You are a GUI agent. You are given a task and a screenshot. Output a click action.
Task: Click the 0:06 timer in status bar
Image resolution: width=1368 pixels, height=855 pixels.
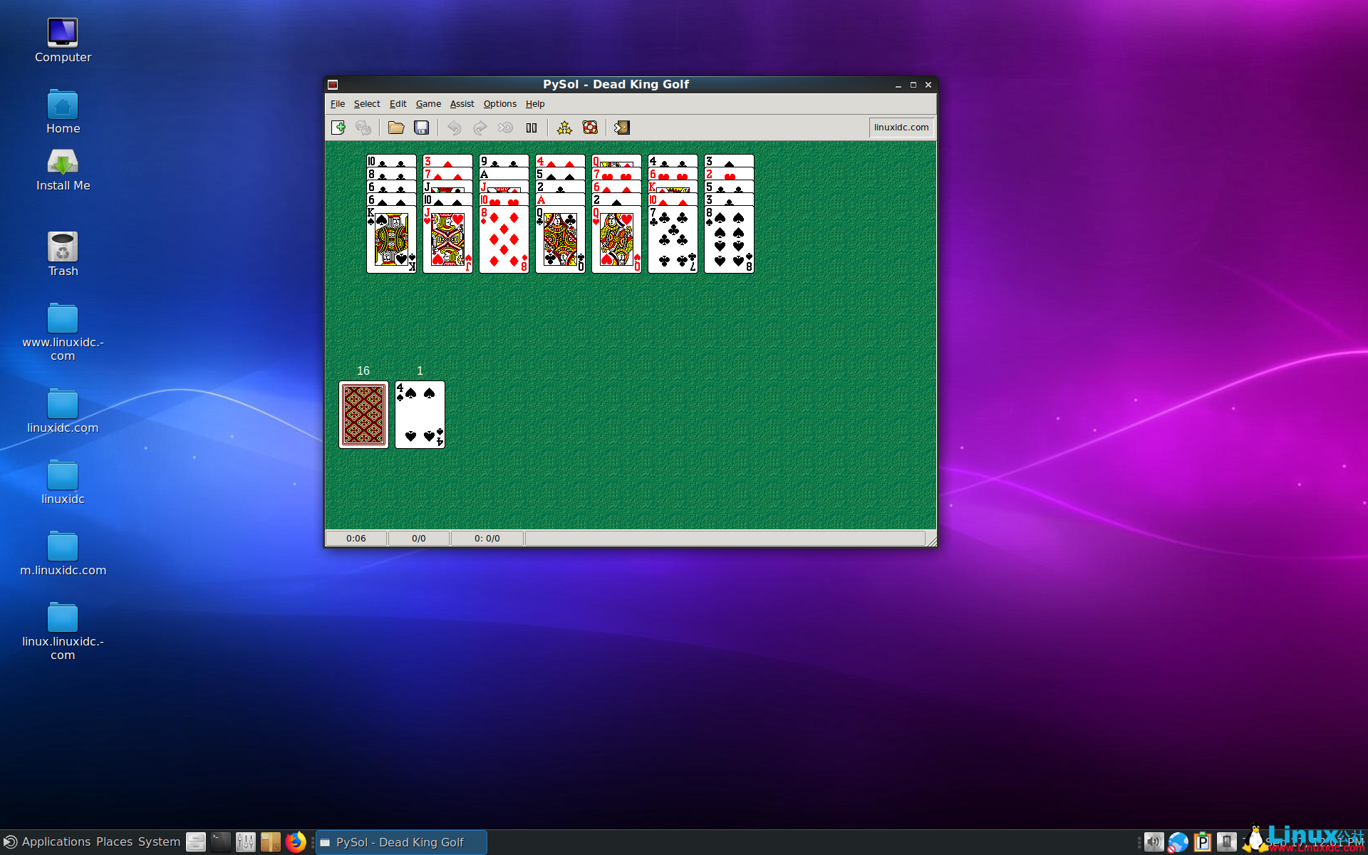(356, 539)
